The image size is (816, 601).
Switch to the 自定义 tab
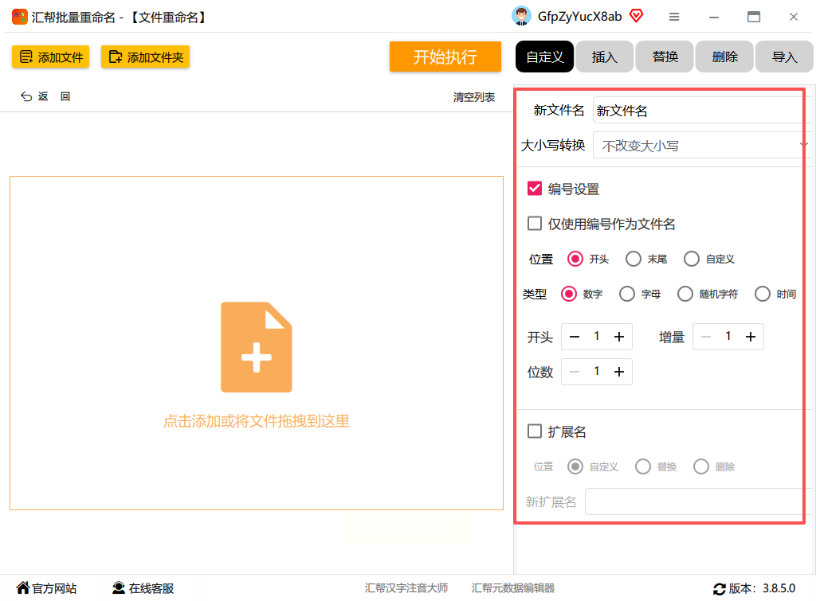coord(544,57)
